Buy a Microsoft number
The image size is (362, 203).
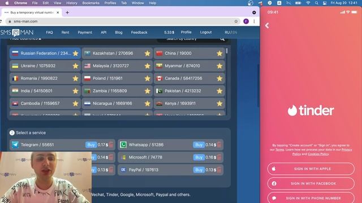tap(199, 157)
